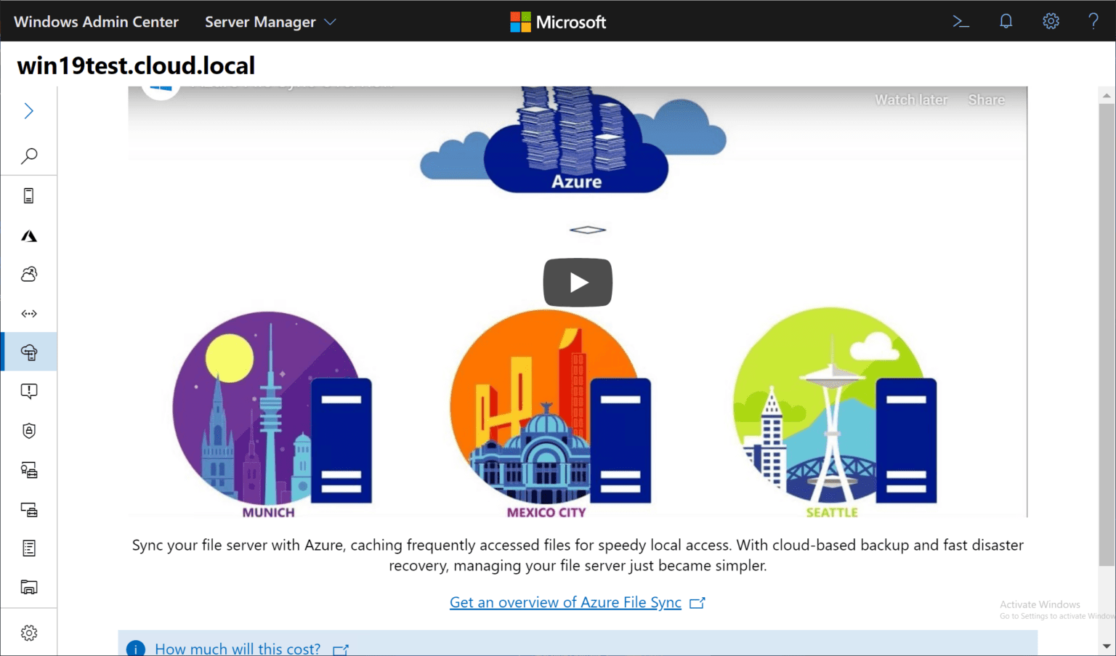Select the Security shield icon
1116x656 pixels.
tap(29, 430)
